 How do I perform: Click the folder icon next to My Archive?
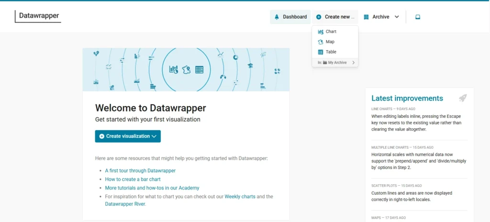[325, 63]
